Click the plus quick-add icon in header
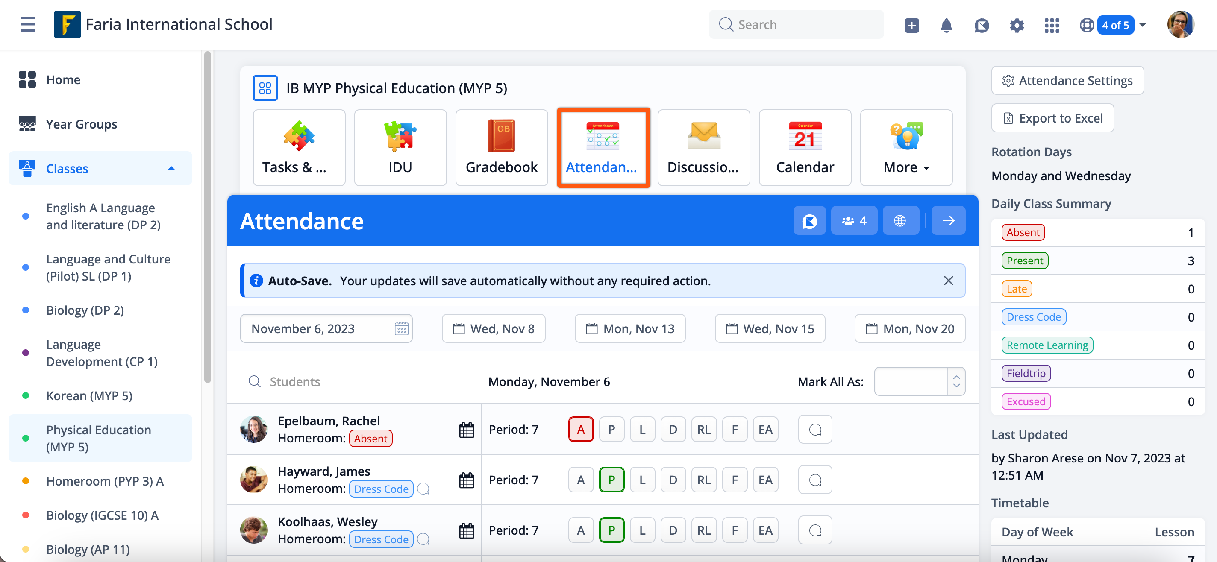 (x=911, y=25)
